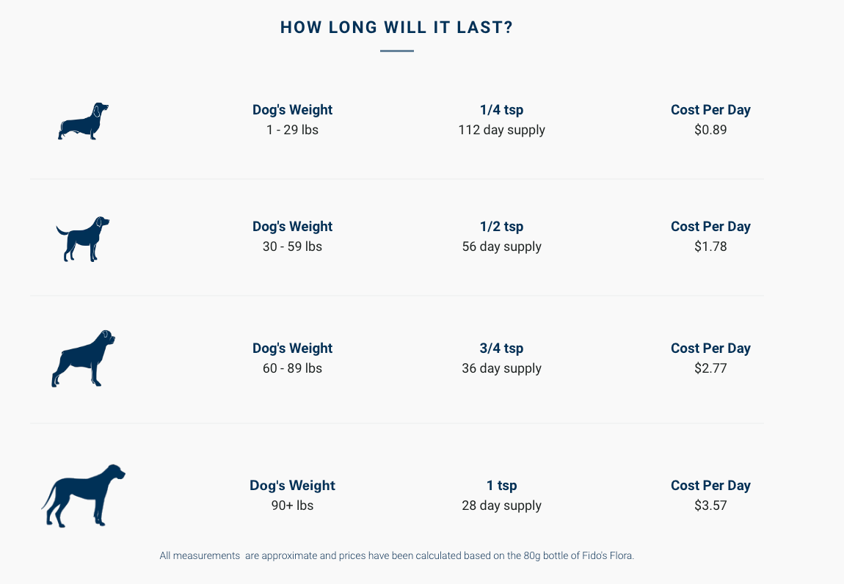
Task: Select the "30 - 59 lbs" weight text
Action: (x=292, y=247)
